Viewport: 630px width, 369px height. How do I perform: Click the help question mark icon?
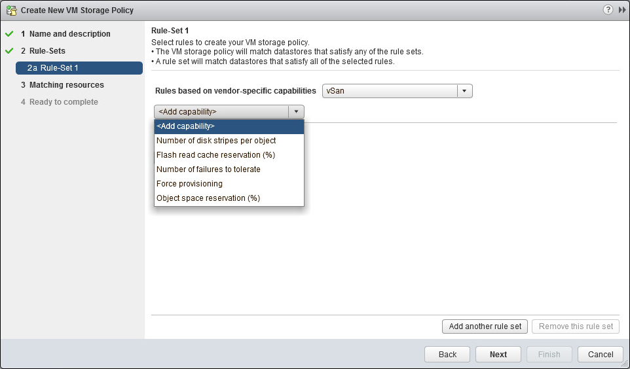pos(608,10)
